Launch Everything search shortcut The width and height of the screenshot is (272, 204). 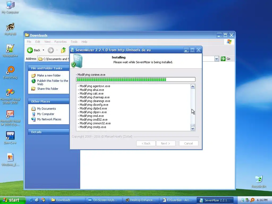pyautogui.click(x=10, y=72)
